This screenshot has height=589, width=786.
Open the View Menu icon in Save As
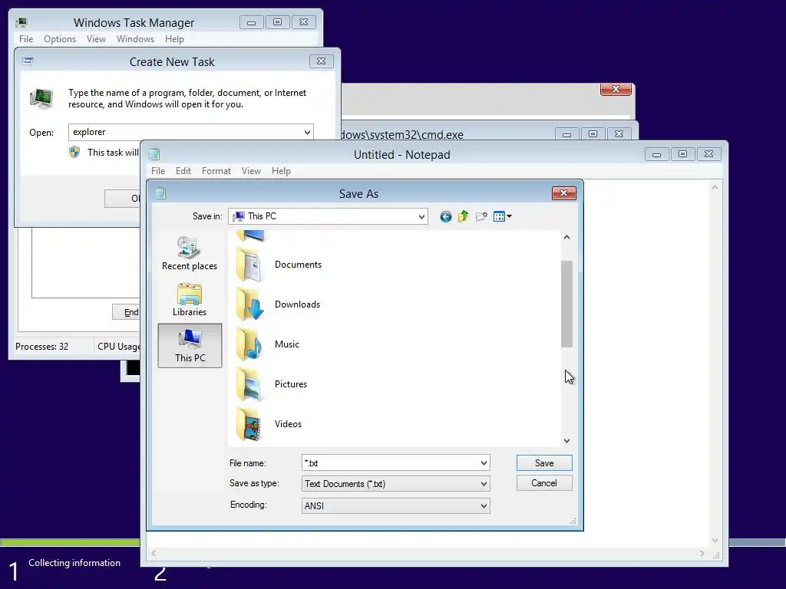(502, 216)
